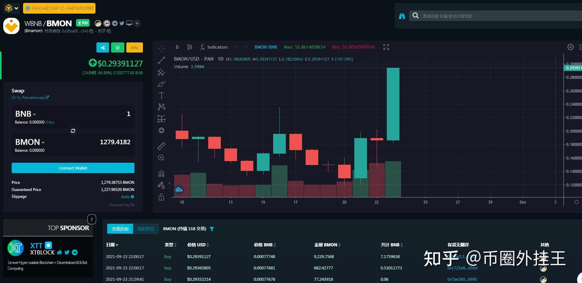Expand the BMON token dropdown in Swap
582x283 pixels.
(x=30, y=142)
